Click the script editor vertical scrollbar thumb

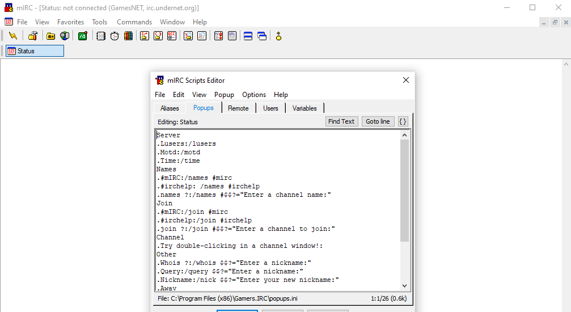pos(404,191)
